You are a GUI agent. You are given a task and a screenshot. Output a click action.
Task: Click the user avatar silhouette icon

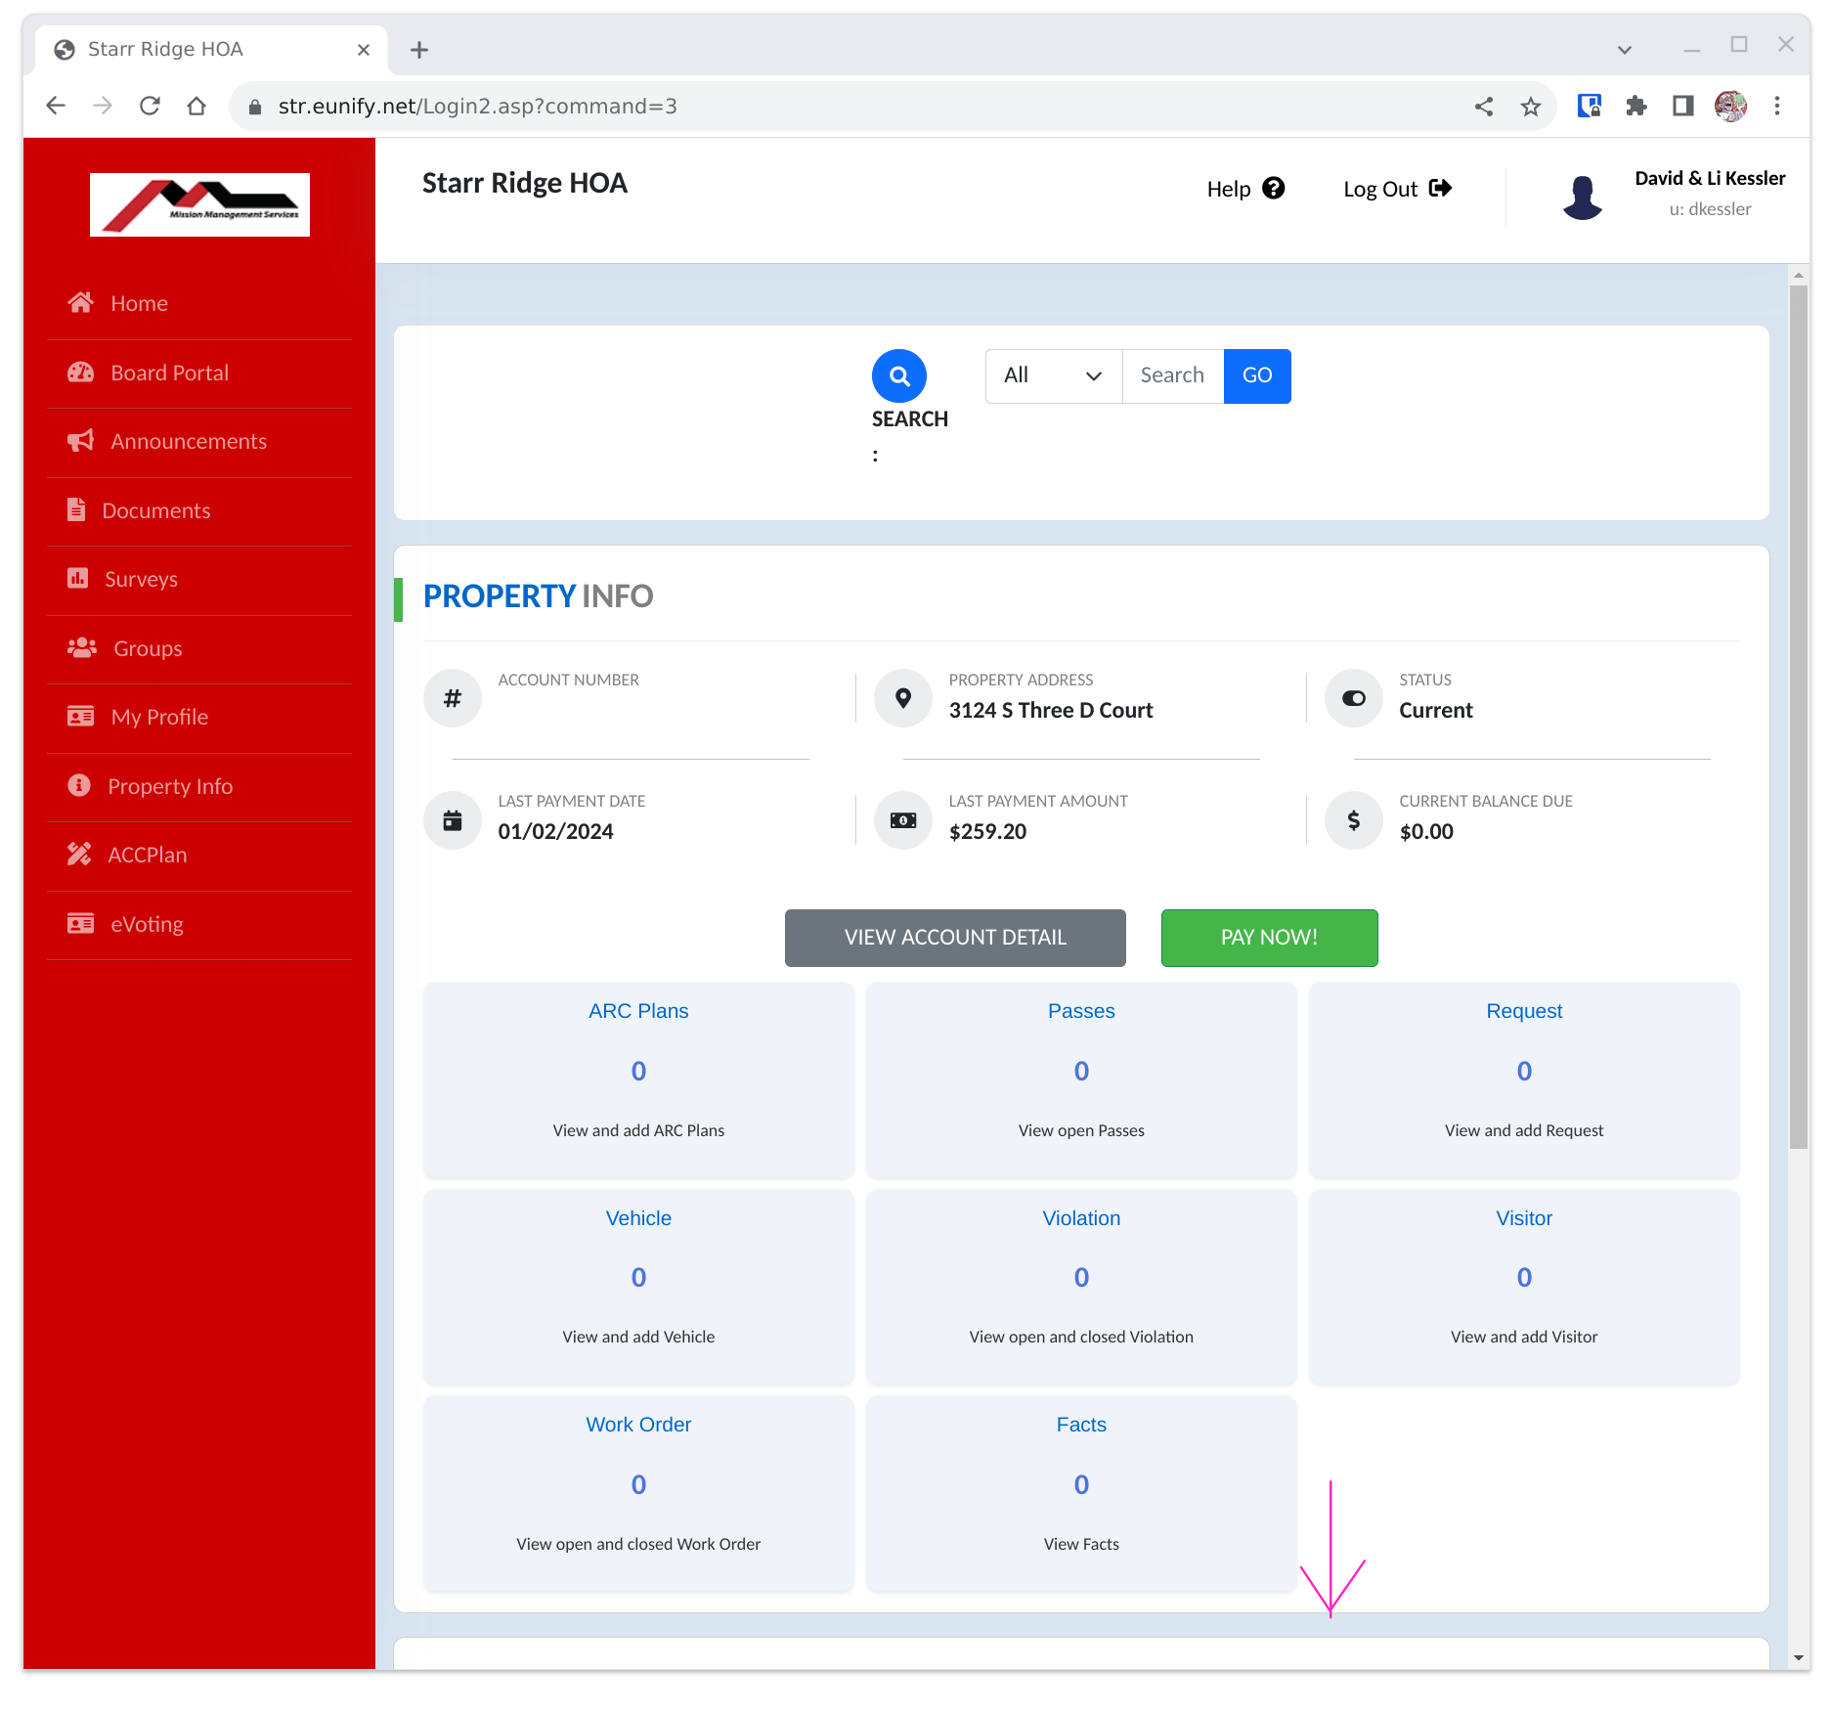(x=1583, y=196)
